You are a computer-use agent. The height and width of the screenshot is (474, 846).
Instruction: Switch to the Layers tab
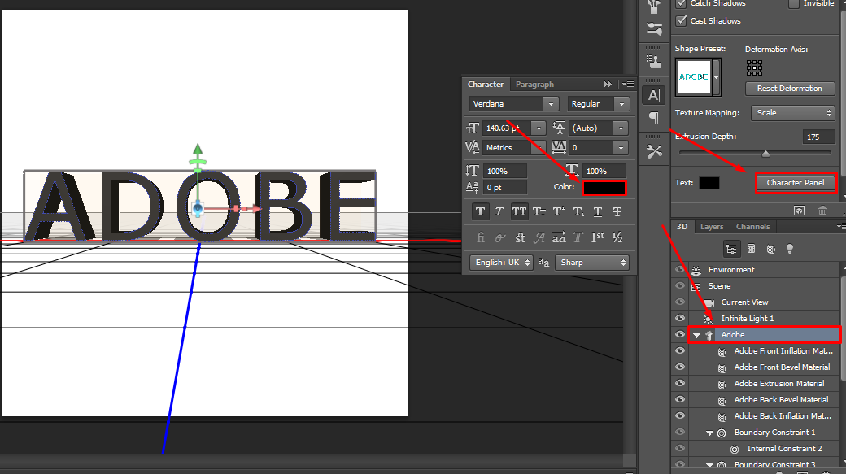[x=712, y=227]
